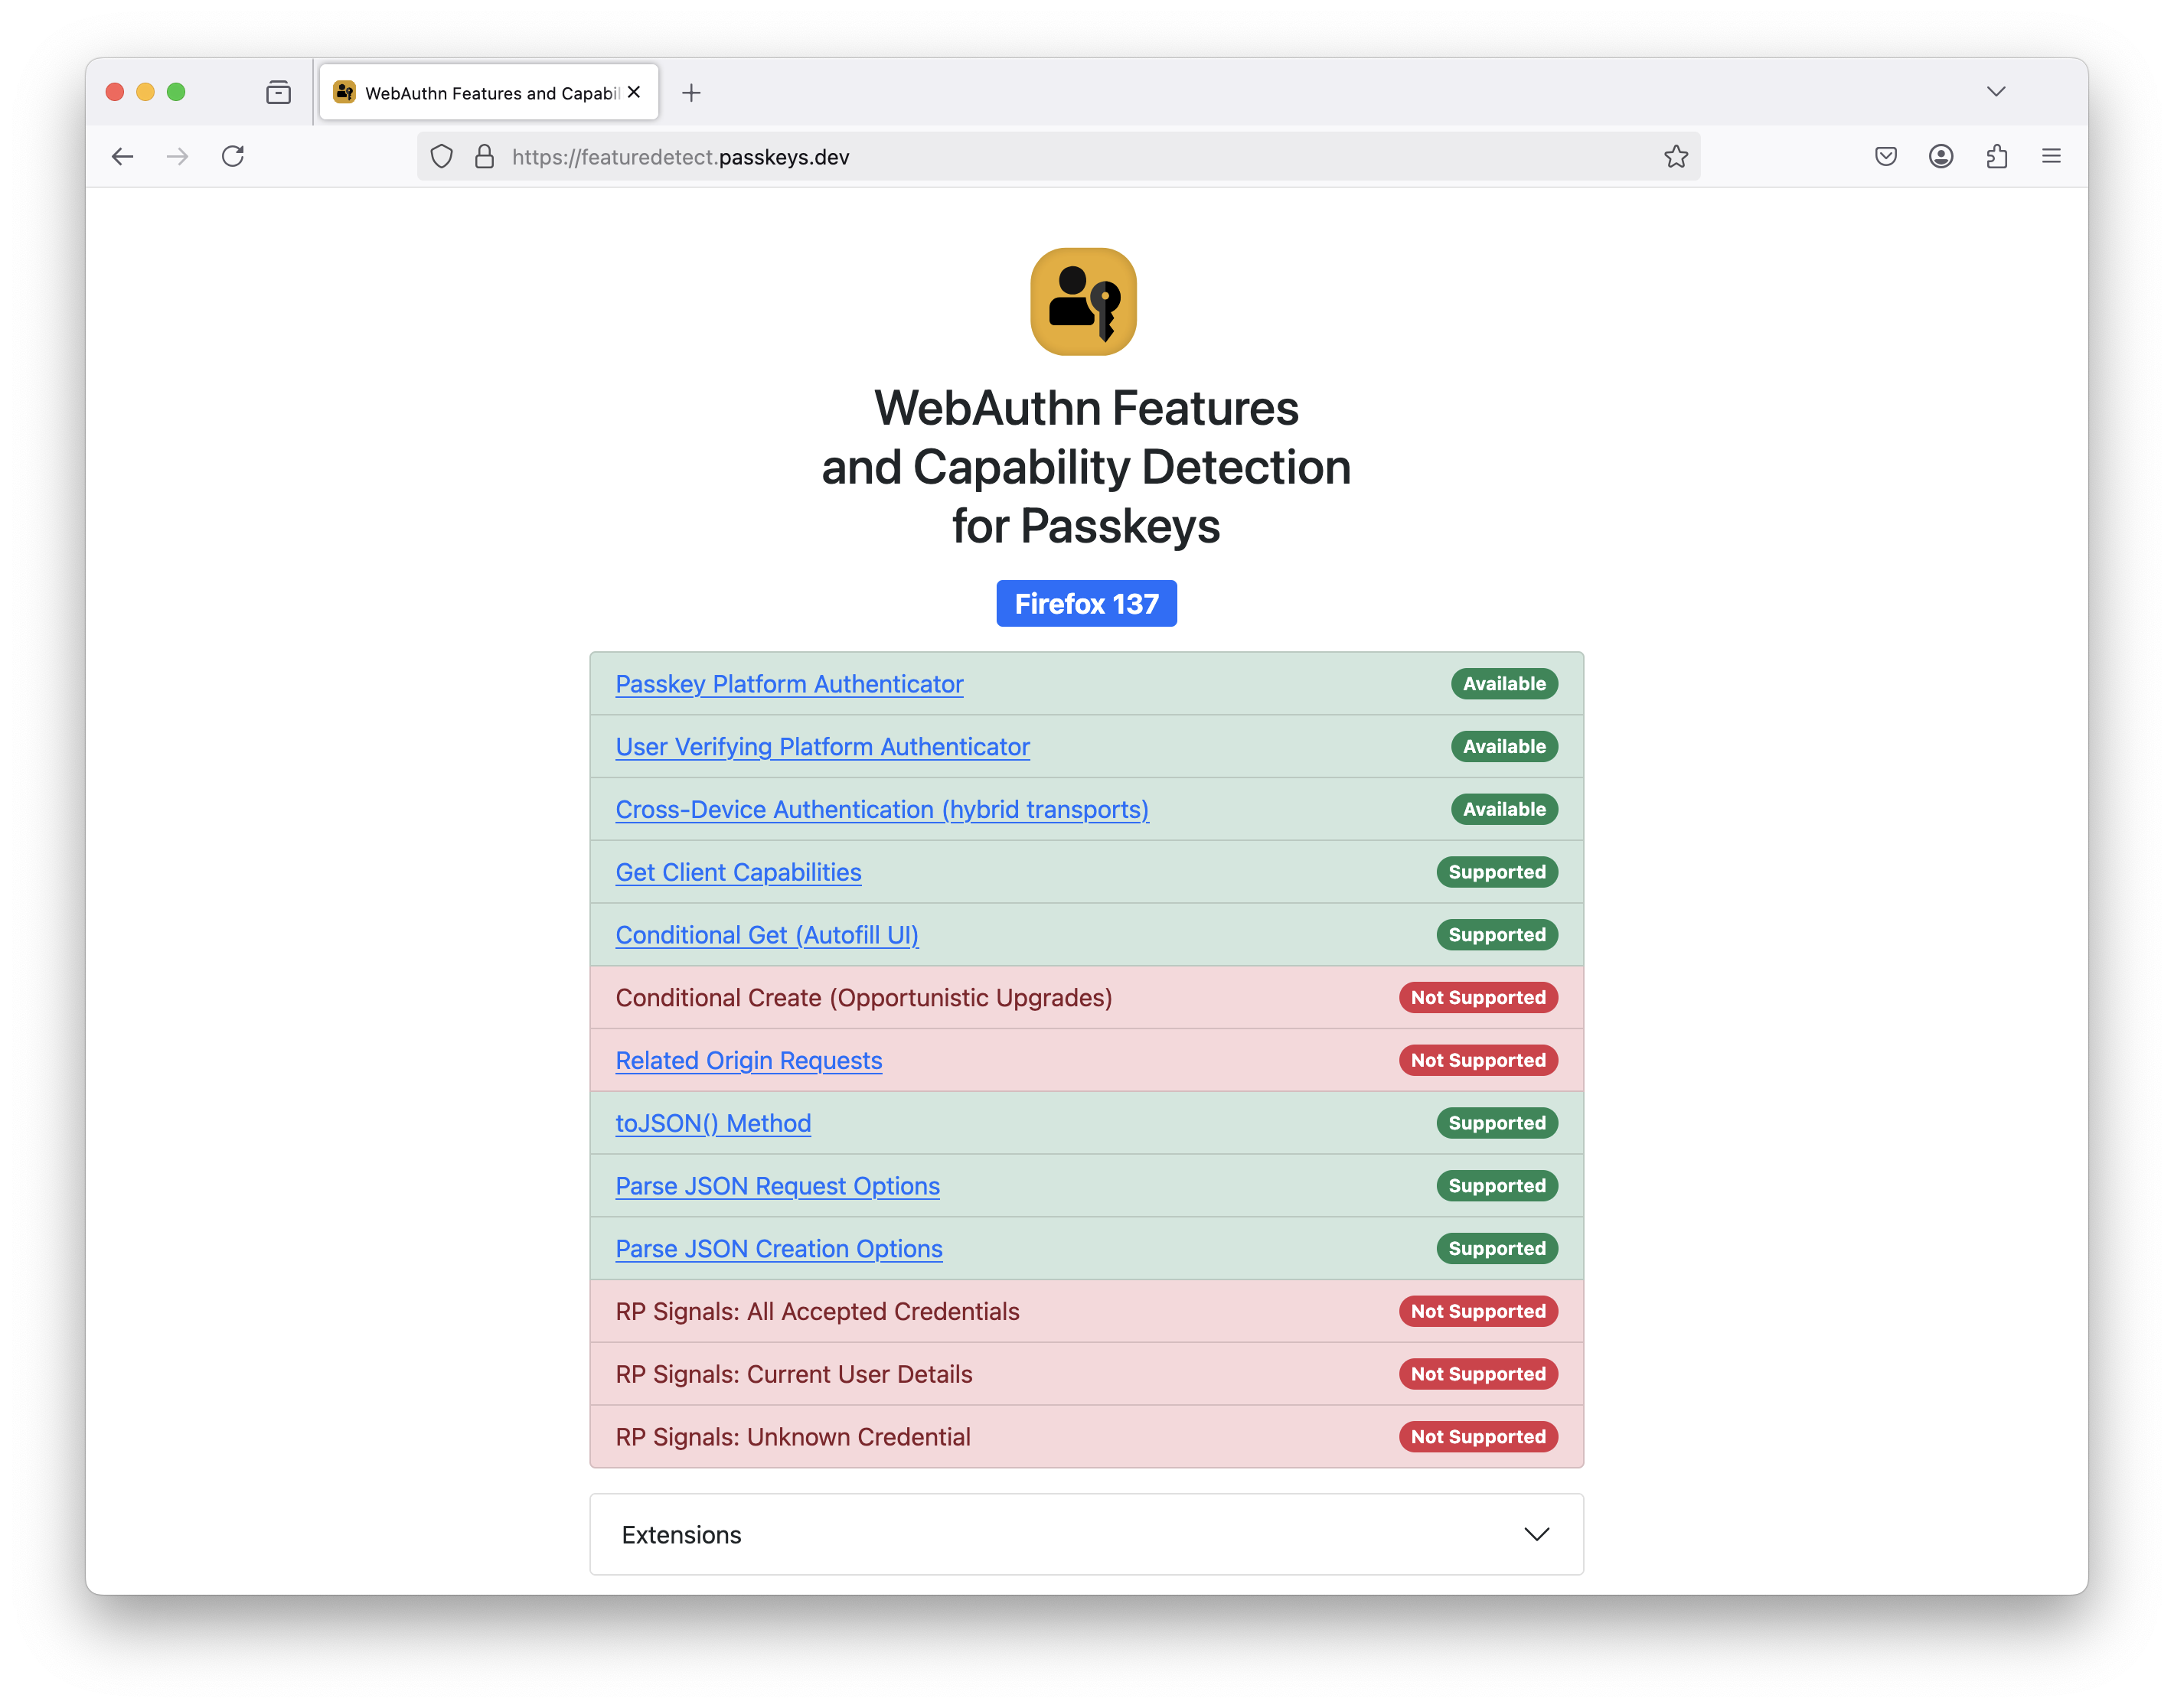2174x1708 pixels.
Task: Click Supported badge for toJSON() Method
Action: 1497,1123
